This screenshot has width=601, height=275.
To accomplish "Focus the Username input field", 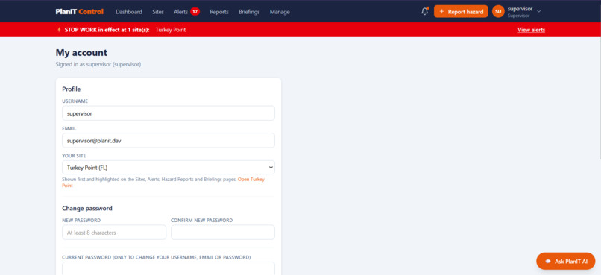I will [x=169, y=113].
